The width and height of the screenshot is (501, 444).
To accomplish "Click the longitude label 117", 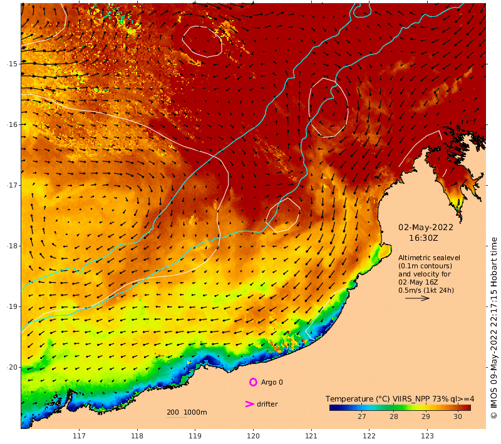I will coord(79,436).
